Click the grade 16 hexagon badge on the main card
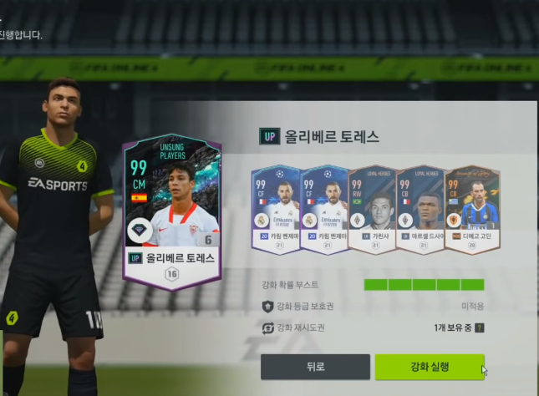The height and width of the screenshot is (396, 539). tap(172, 274)
